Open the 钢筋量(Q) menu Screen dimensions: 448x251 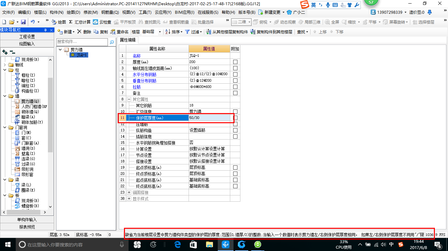(x=110, y=12)
